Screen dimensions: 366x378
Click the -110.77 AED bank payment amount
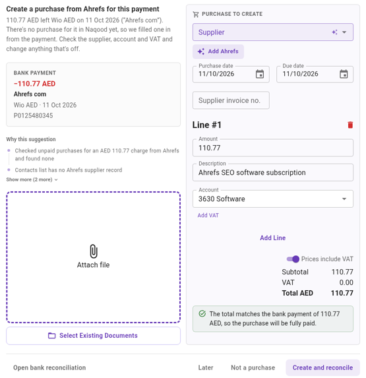click(34, 84)
